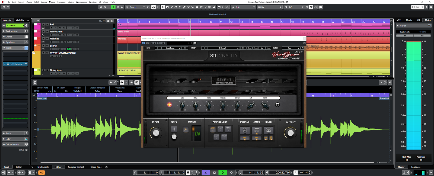Open the Touch automation mode dropdown
Screen dimensions: 434x176
138,7
